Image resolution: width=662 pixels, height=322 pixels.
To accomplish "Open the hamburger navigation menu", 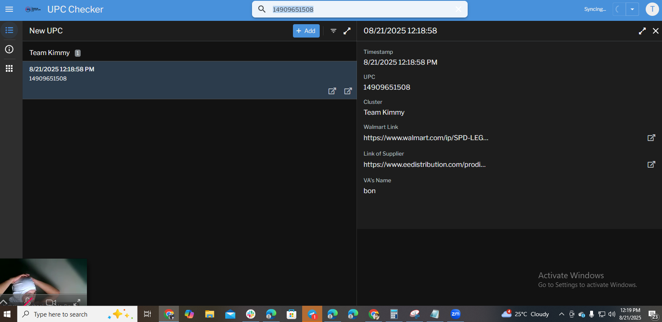I will (9, 9).
